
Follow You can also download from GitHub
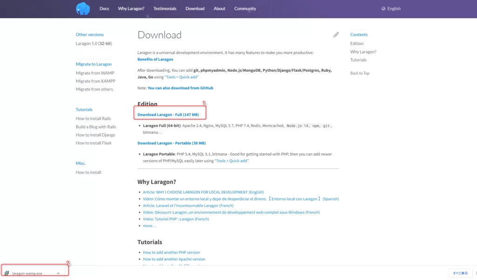(x=180, y=88)
